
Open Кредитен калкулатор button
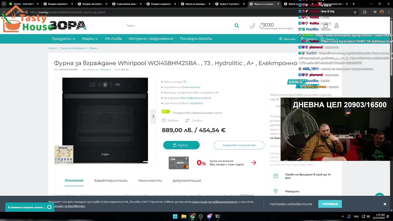coord(239,145)
